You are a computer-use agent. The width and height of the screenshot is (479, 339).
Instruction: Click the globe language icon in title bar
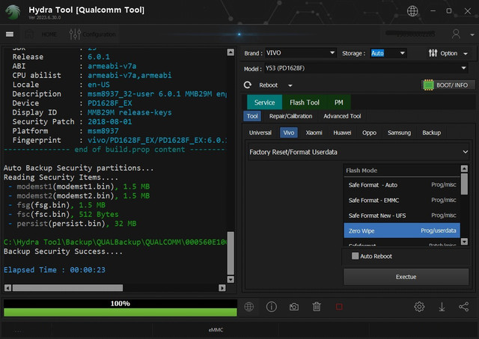point(412,11)
